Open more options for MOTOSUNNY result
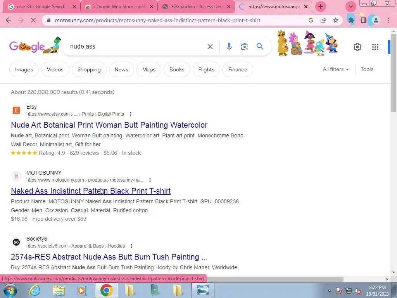Viewport: 397px width, 298px height. click(x=150, y=180)
